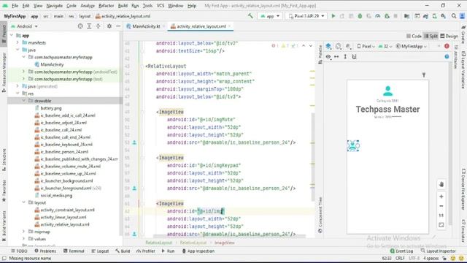Open the design surface layers icon

click(328, 46)
